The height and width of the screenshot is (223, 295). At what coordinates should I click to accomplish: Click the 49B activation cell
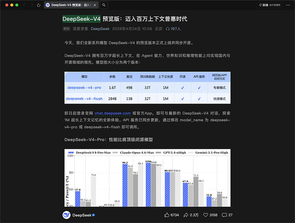pyautogui.click(x=129, y=88)
